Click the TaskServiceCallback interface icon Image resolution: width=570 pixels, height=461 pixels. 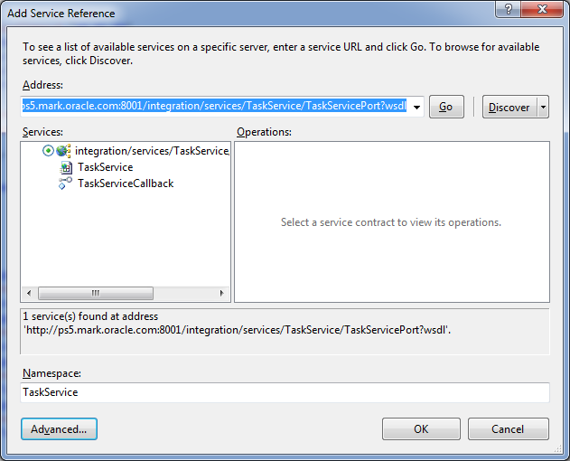65,183
